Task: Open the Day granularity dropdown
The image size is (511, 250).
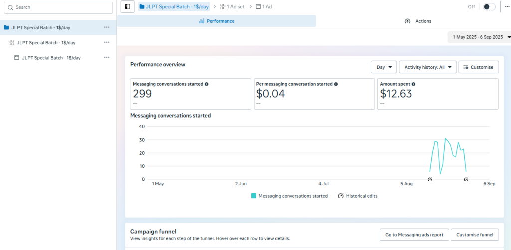Action: pos(383,67)
